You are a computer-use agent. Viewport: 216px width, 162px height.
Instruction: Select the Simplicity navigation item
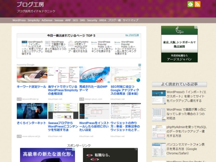point(33,20)
